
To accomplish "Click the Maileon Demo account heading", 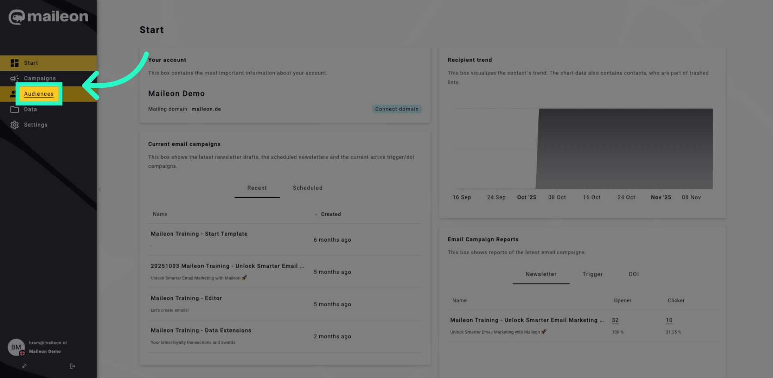I will pyautogui.click(x=176, y=93).
